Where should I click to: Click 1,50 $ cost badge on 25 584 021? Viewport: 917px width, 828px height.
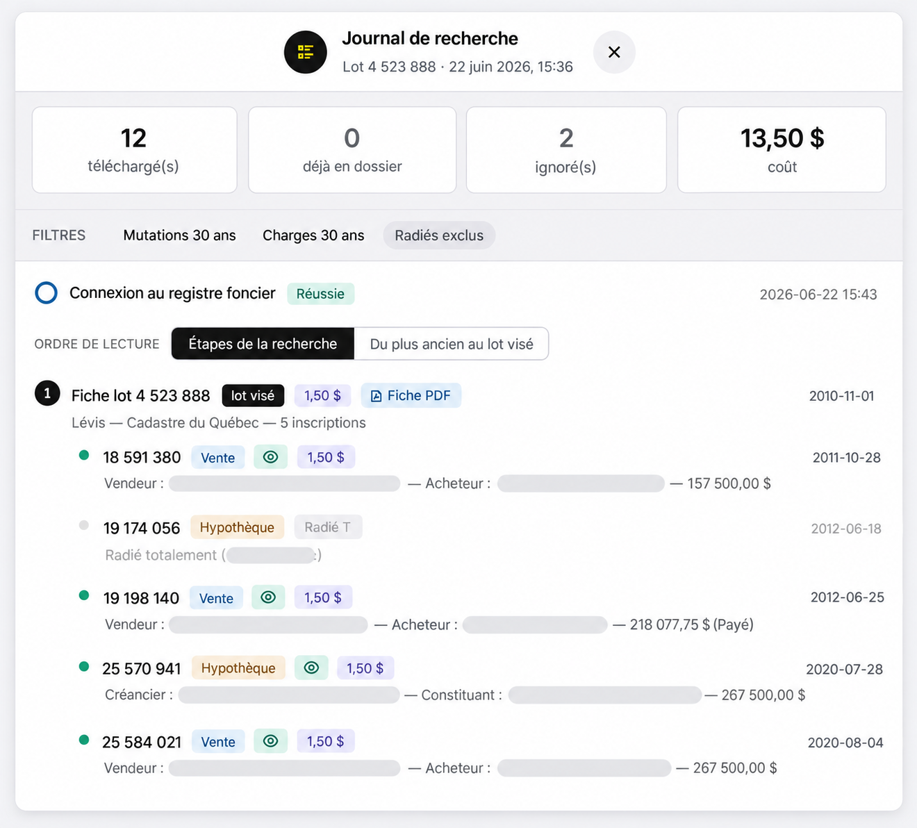(326, 741)
